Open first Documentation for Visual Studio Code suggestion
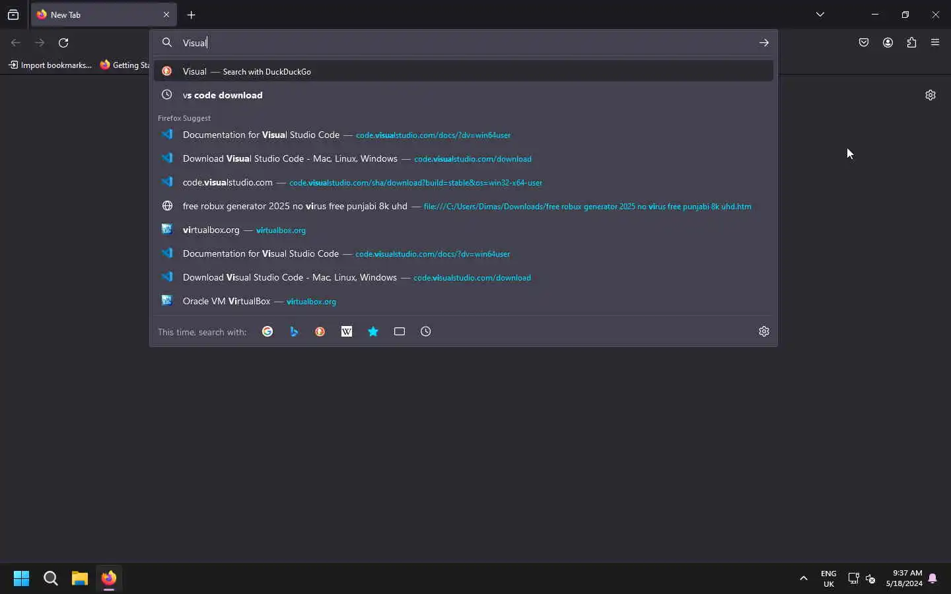This screenshot has height=594, width=951. tap(464, 135)
